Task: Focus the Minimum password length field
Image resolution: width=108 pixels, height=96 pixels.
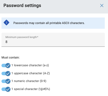Action: coord(53,40)
